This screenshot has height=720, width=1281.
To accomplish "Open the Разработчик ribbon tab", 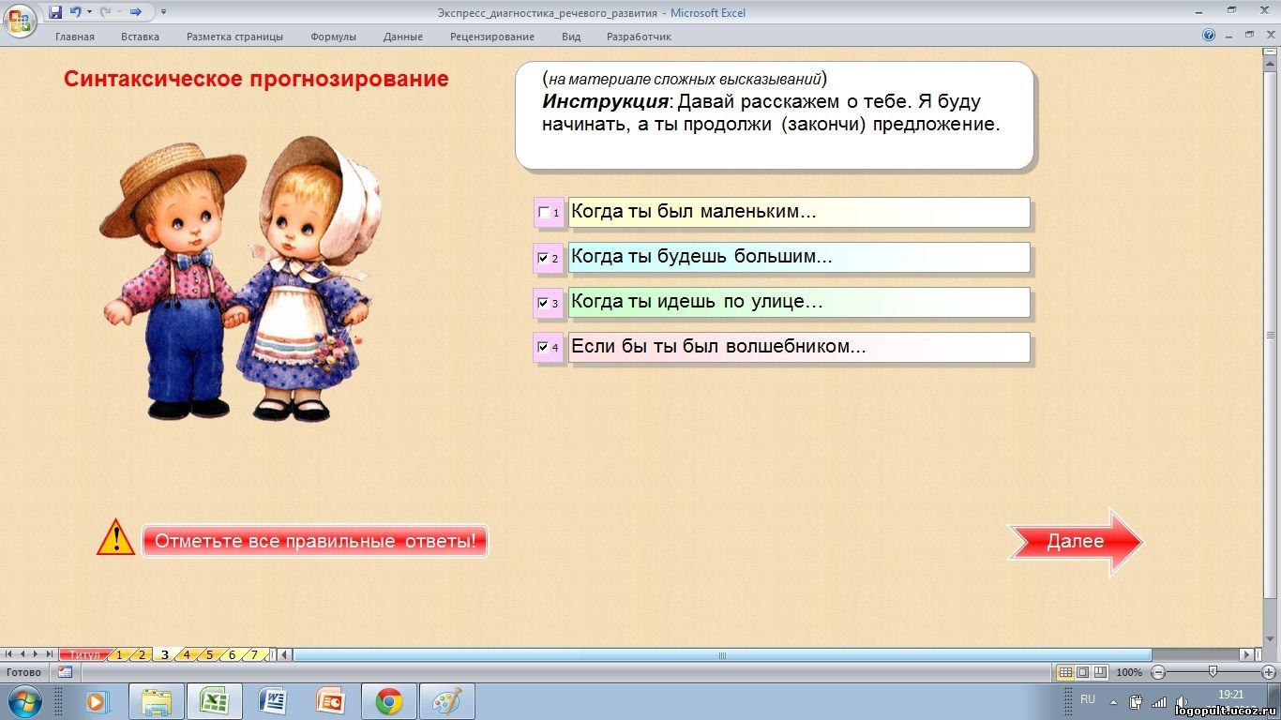I will tap(639, 37).
